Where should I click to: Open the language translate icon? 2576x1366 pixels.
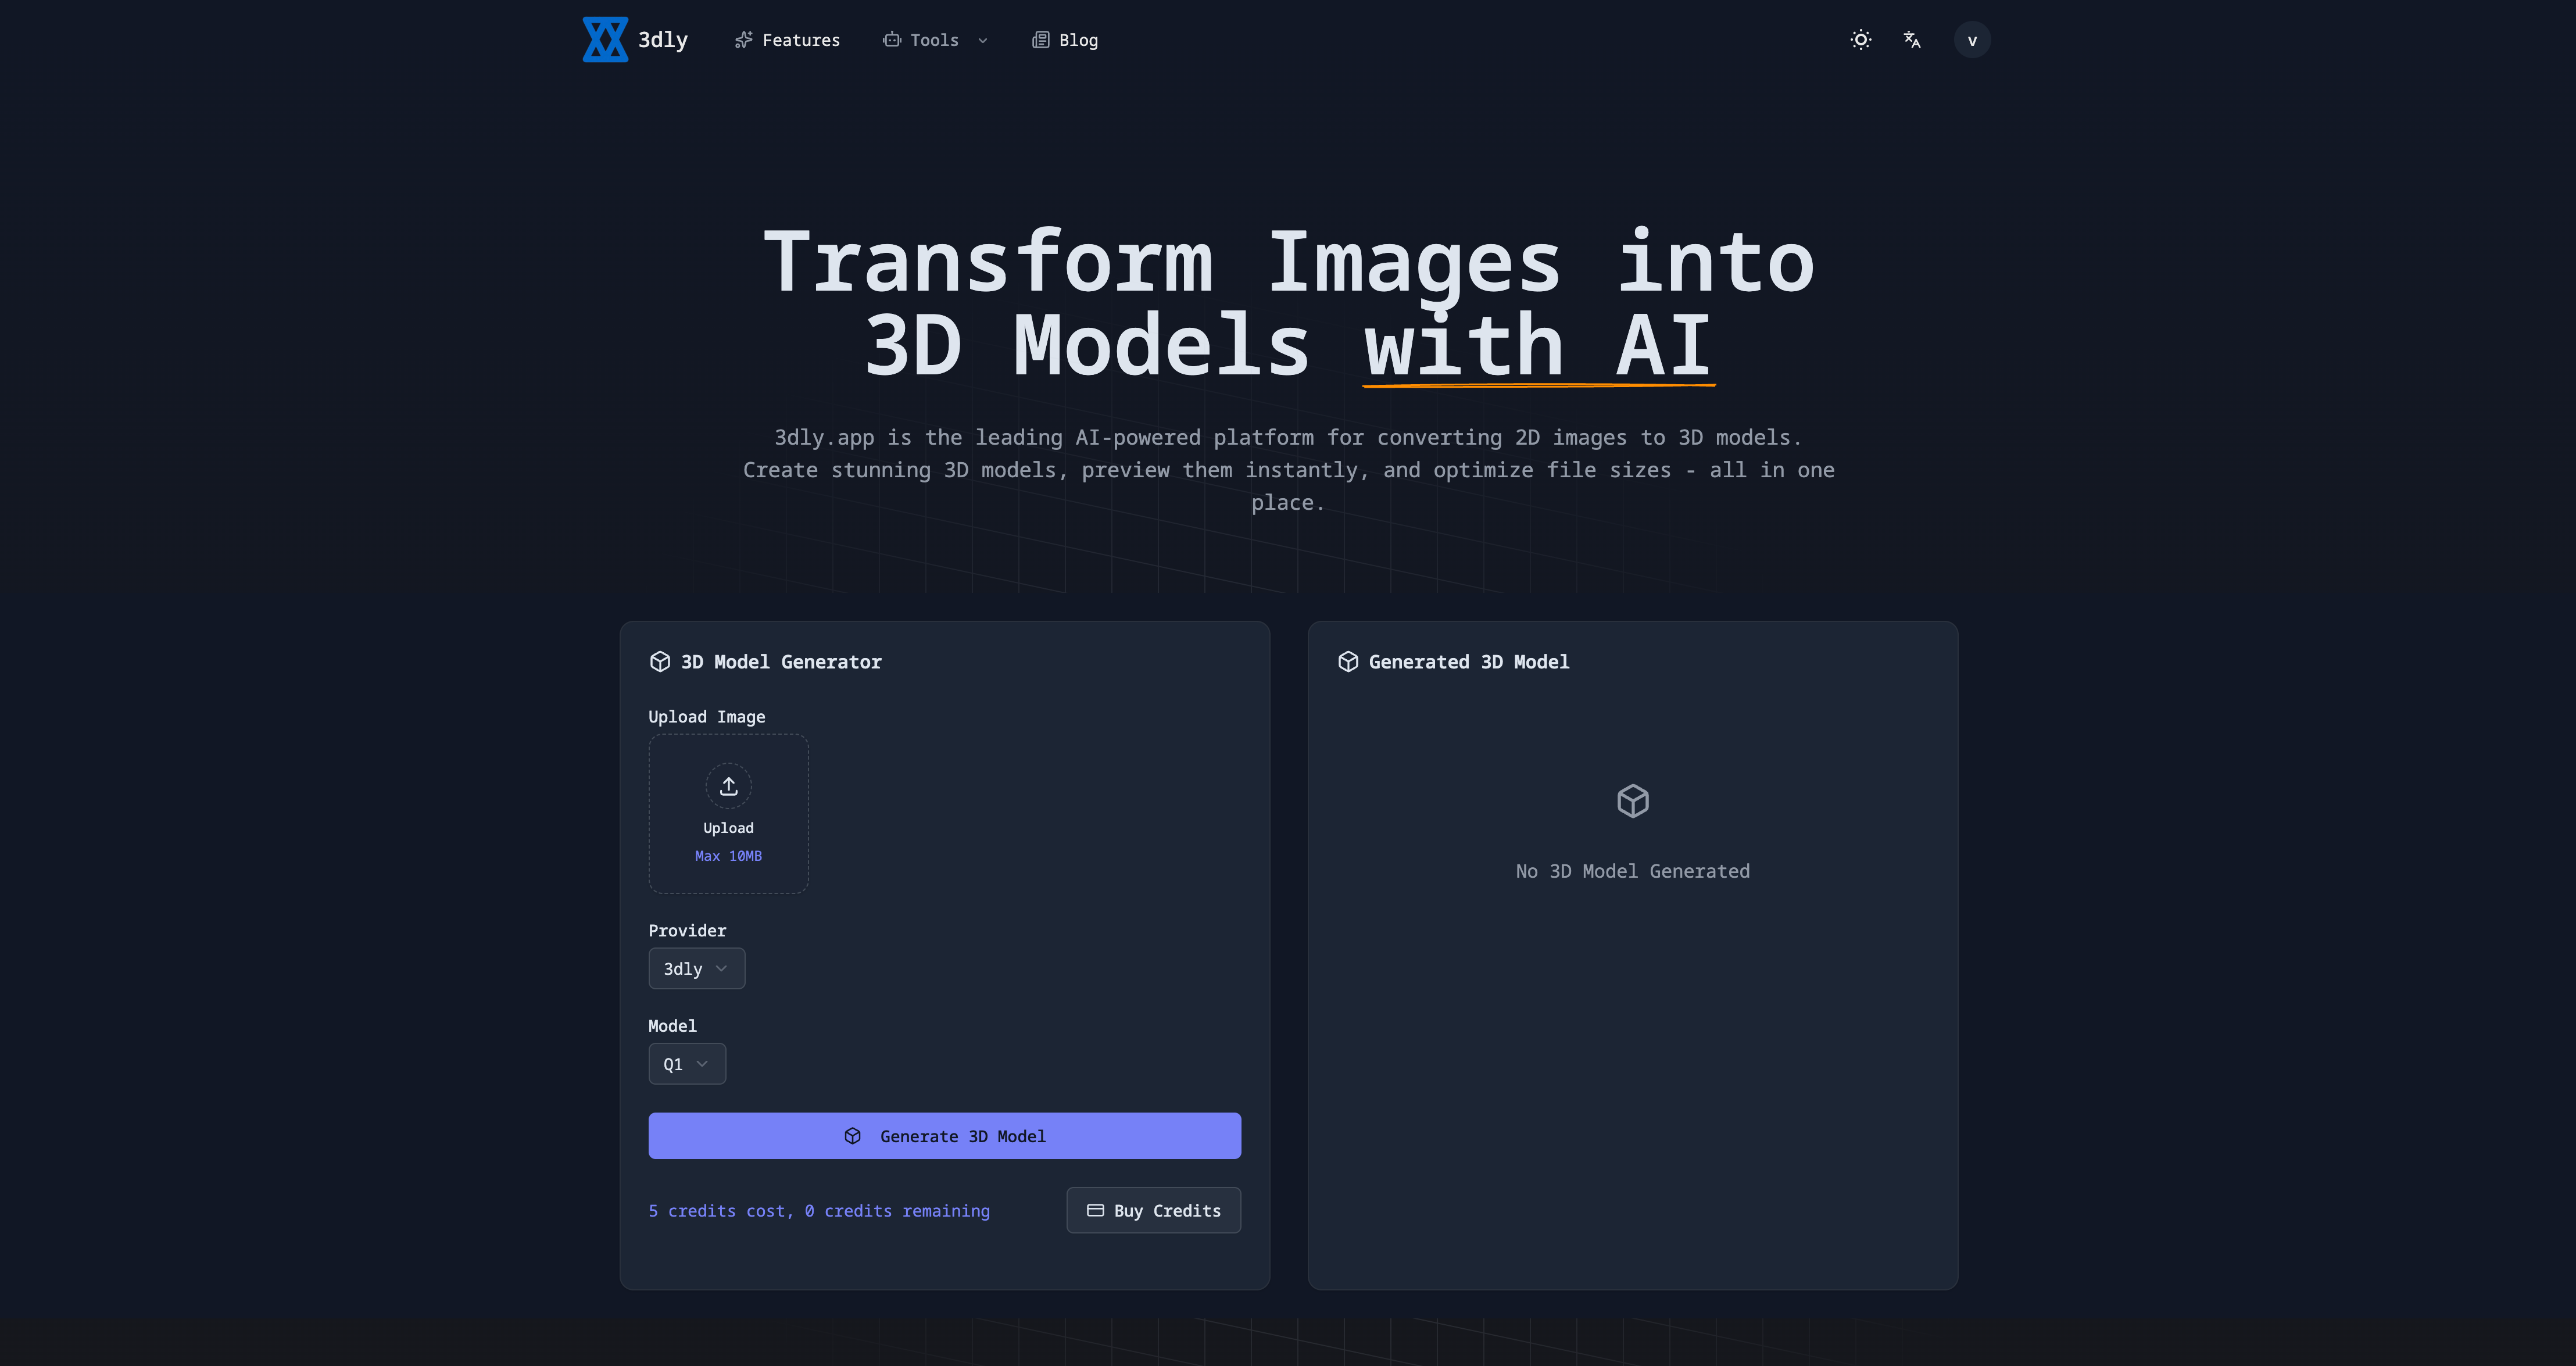(1913, 39)
